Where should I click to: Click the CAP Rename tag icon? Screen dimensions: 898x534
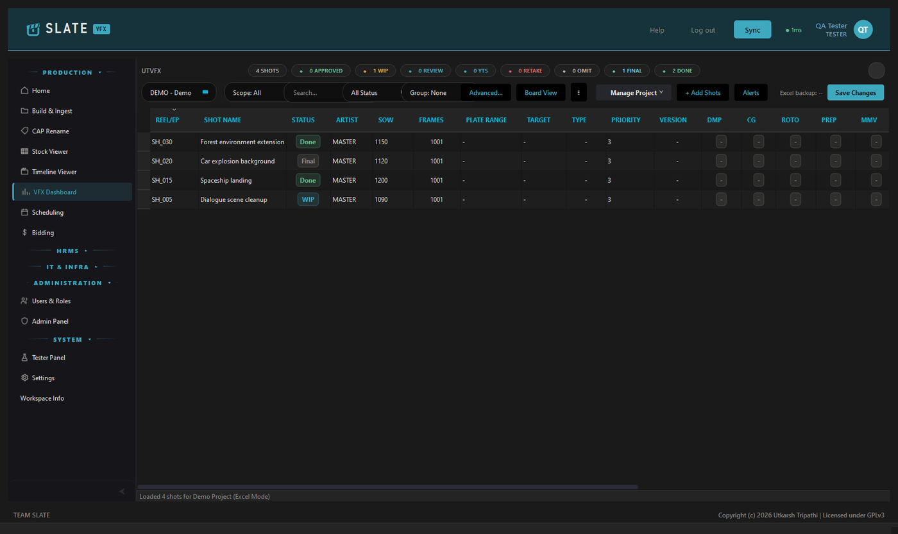point(24,131)
